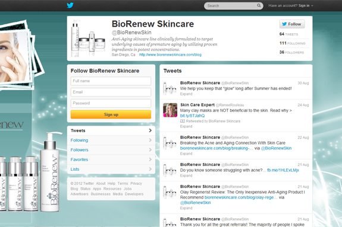View the 64 Tweets count
The image size is (342, 227).
coord(288,34)
